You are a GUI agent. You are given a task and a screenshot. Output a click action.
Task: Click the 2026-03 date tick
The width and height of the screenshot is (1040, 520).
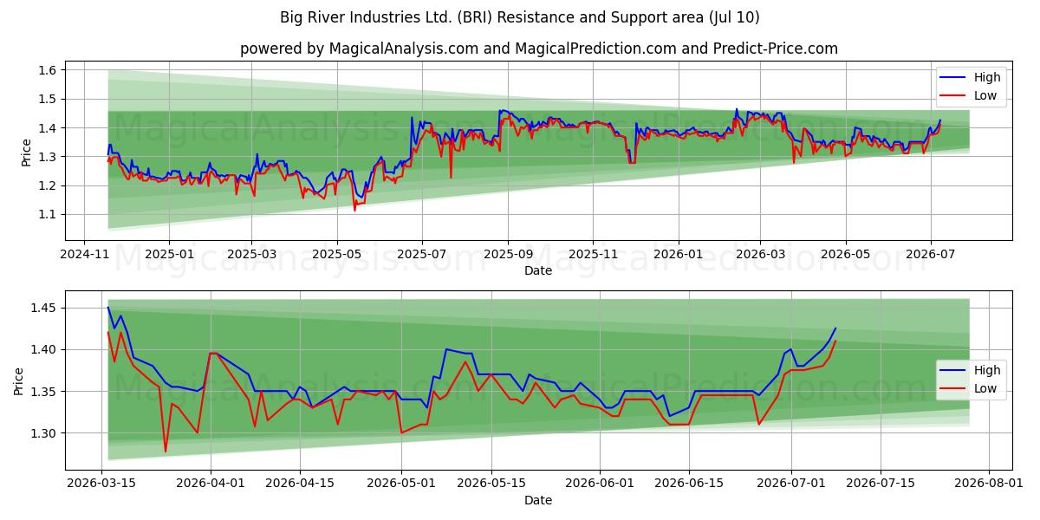760,255
